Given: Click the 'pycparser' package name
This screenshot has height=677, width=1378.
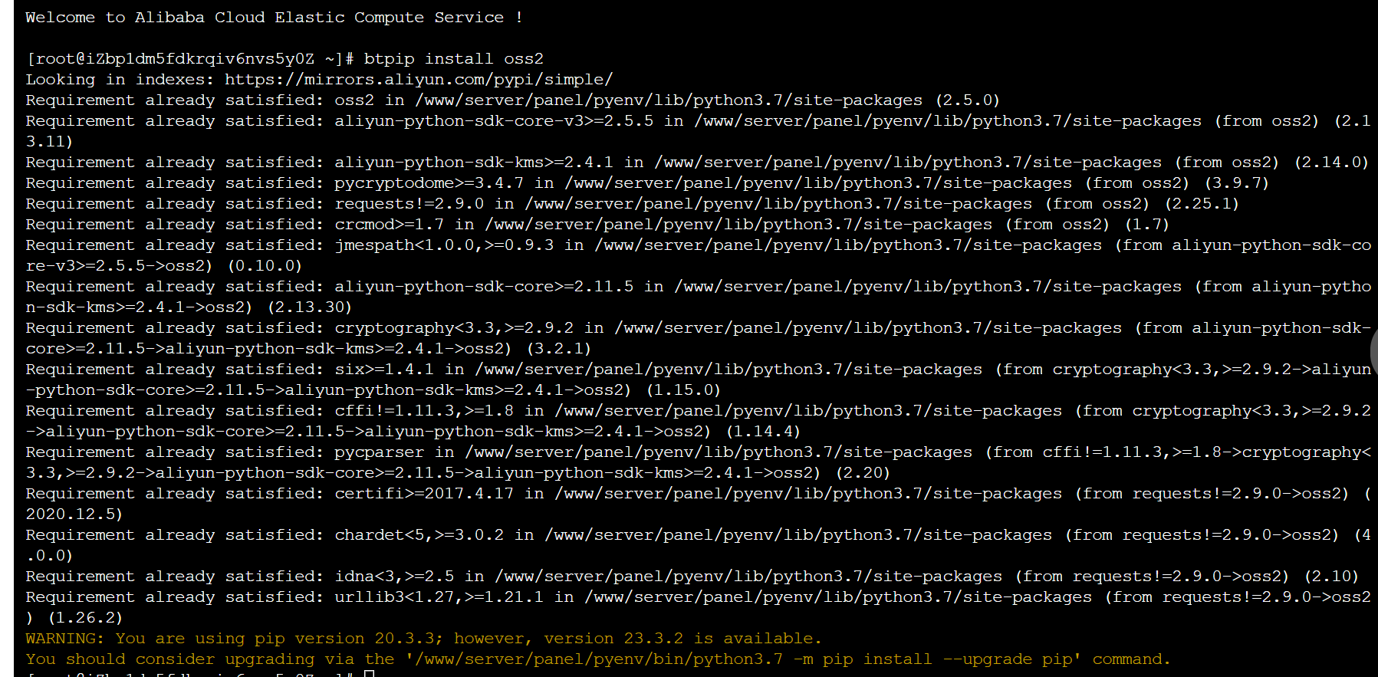Looking at the screenshot, I should [x=379, y=452].
